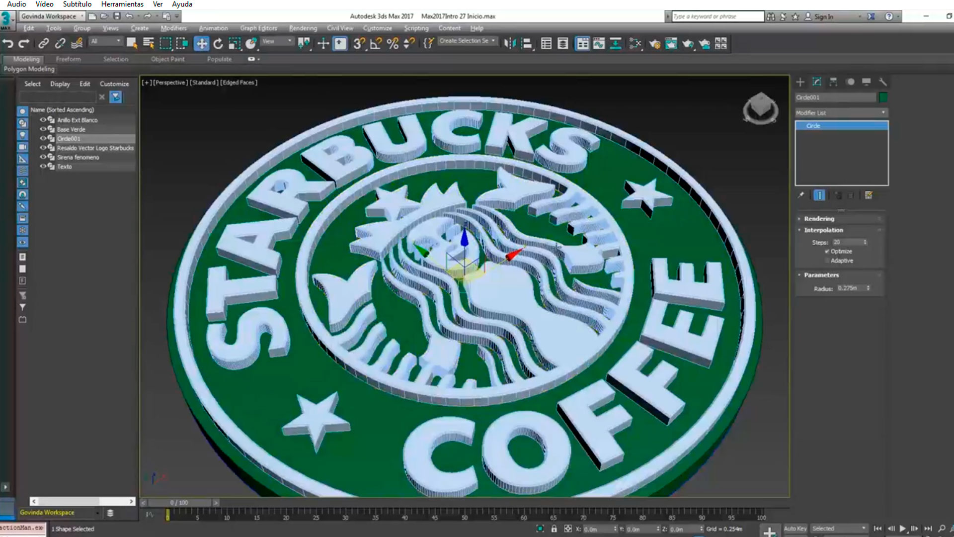Click the Auto Key button
This screenshot has width=954, height=537.
point(795,529)
